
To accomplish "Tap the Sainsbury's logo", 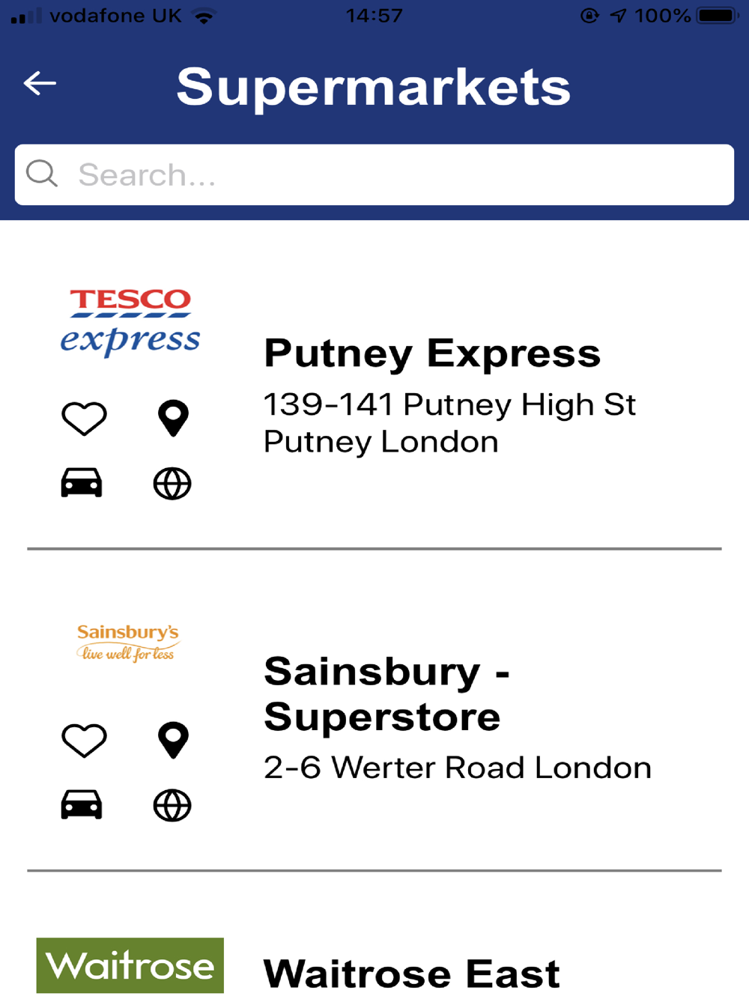I will [128, 643].
